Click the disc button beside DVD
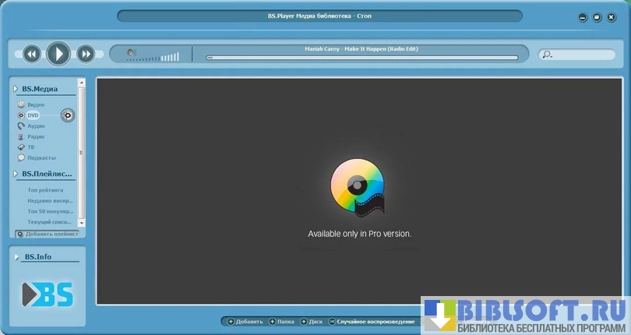 pos(68,115)
